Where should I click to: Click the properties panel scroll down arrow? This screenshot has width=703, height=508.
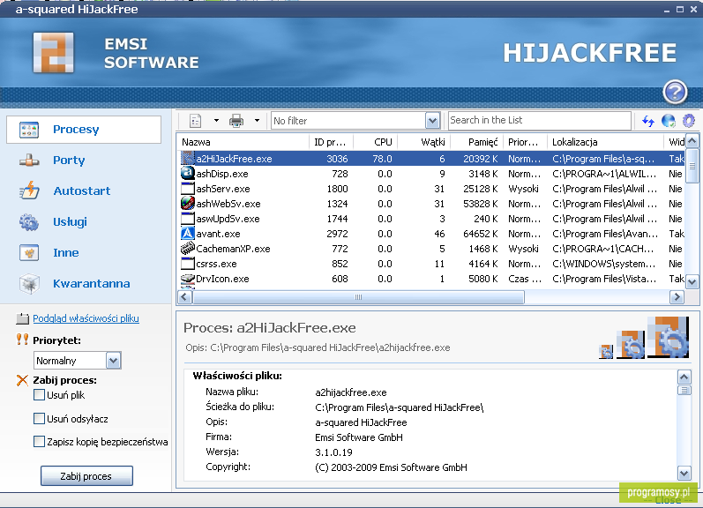tap(684, 473)
